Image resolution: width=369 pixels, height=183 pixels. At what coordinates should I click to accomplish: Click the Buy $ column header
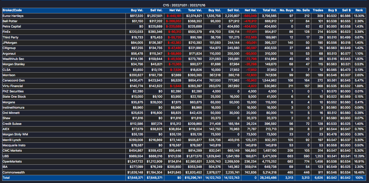pos(332,10)
